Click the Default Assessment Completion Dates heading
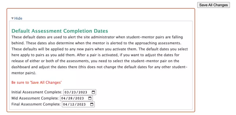Screen dimensions: 236x115 60,31
